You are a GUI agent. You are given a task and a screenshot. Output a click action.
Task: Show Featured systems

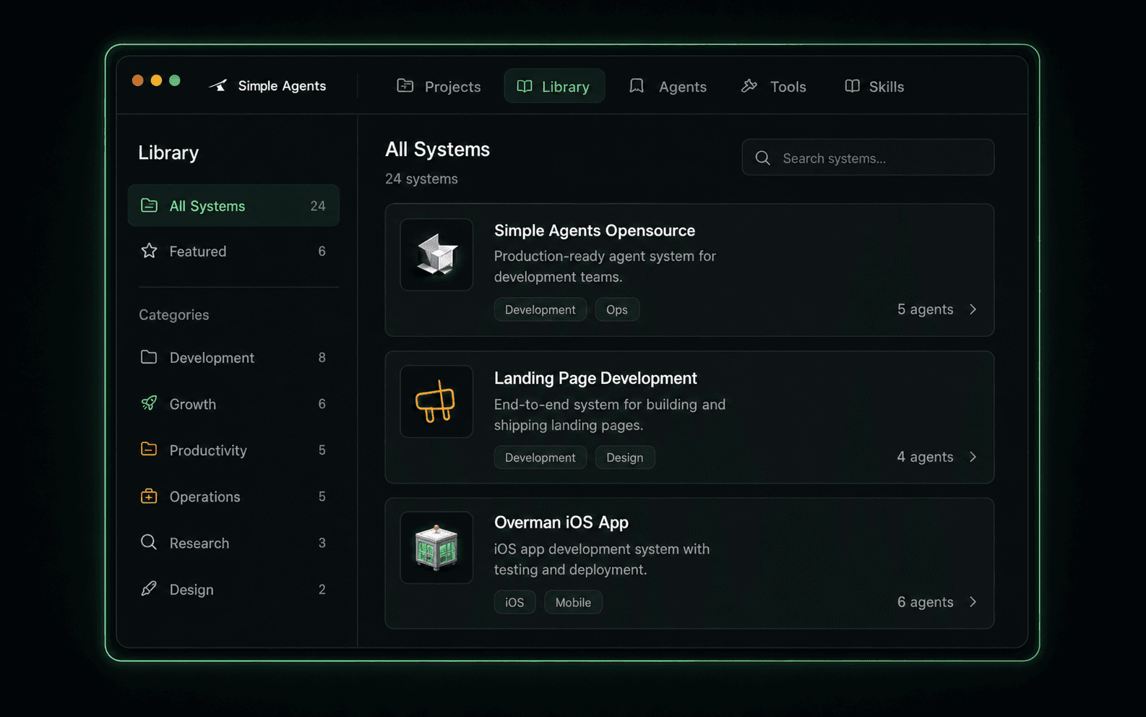click(233, 251)
